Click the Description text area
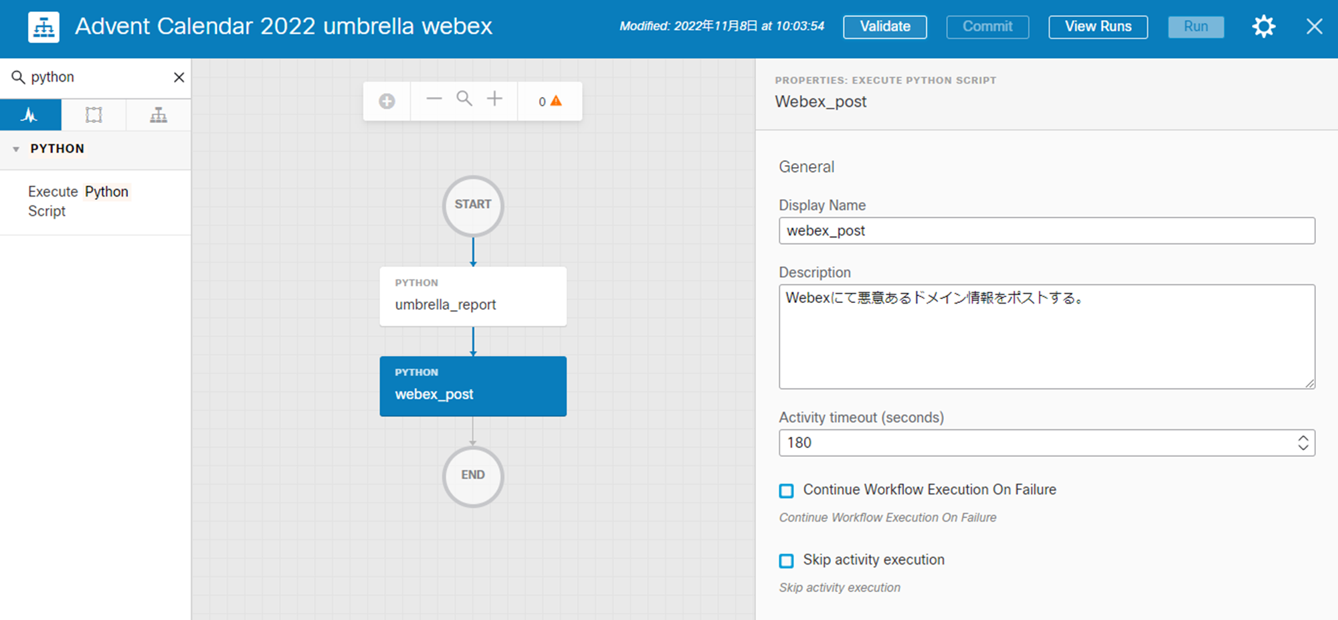Screen dimensions: 1338x620 pyautogui.click(x=1046, y=336)
